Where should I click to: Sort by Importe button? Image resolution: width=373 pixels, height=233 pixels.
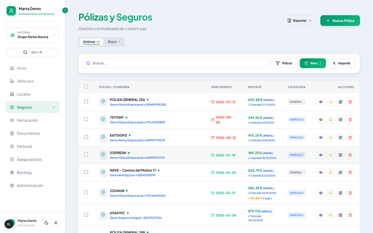click(x=341, y=63)
